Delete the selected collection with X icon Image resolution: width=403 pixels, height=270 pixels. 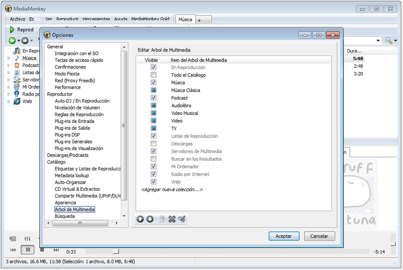pyautogui.click(x=172, y=219)
